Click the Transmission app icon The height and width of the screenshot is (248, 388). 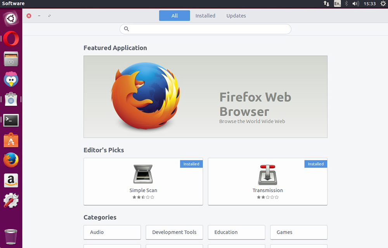pyautogui.click(x=267, y=175)
